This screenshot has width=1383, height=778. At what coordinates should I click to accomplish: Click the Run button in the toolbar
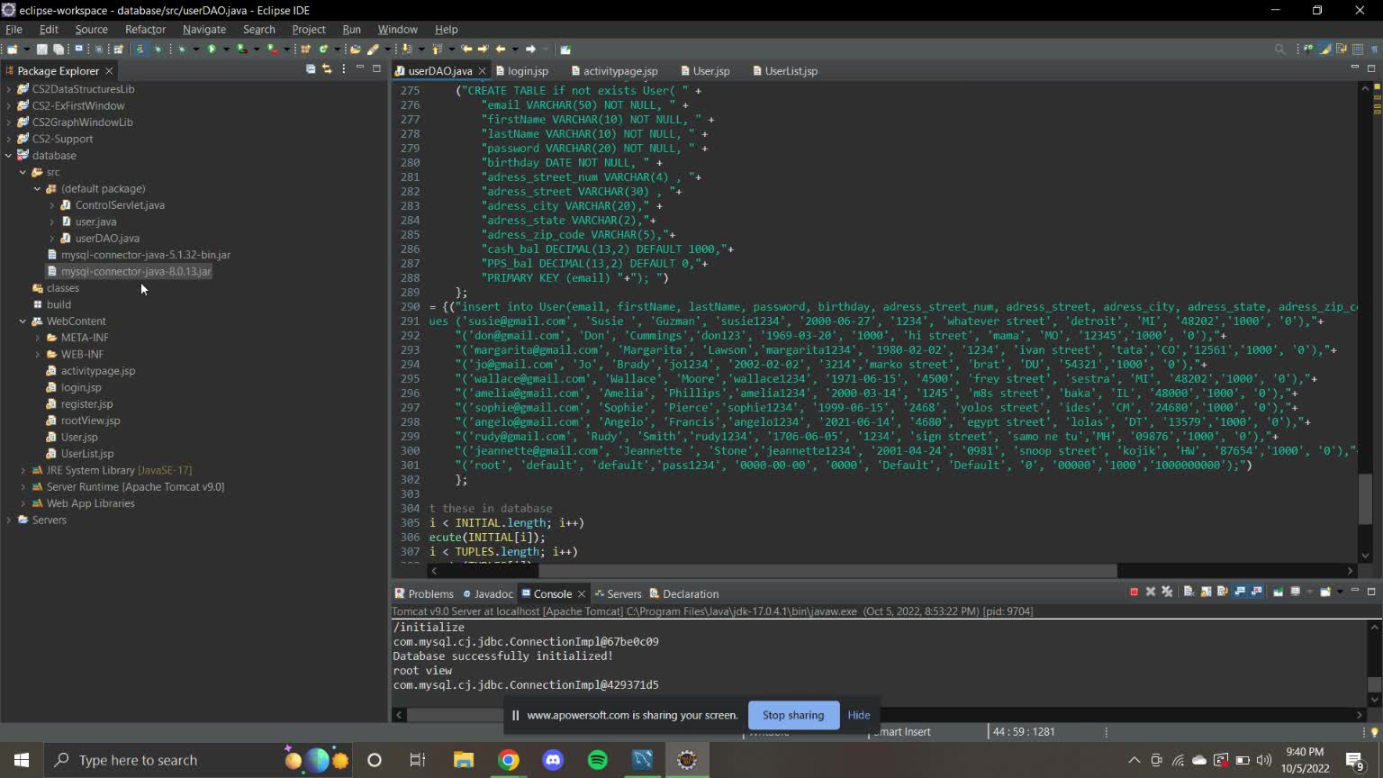tap(212, 50)
